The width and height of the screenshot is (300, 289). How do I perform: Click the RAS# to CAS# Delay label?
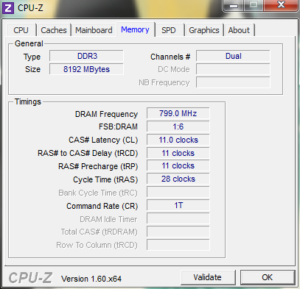pos(88,153)
